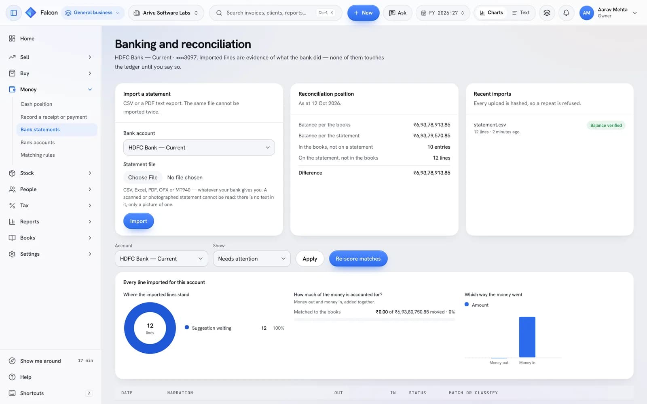Click the Amount legend blue dot
The width and height of the screenshot is (647, 404).
pyautogui.click(x=467, y=305)
